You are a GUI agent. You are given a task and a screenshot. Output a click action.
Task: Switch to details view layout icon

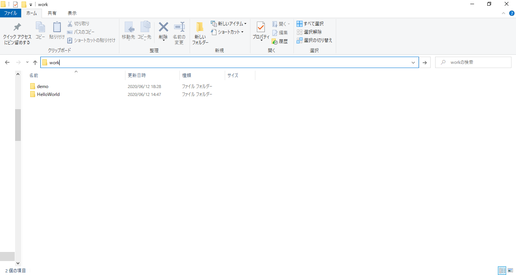click(502, 270)
